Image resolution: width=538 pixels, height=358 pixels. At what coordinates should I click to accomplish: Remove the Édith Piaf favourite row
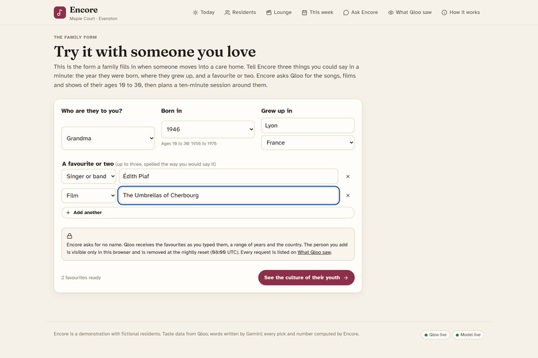(348, 177)
